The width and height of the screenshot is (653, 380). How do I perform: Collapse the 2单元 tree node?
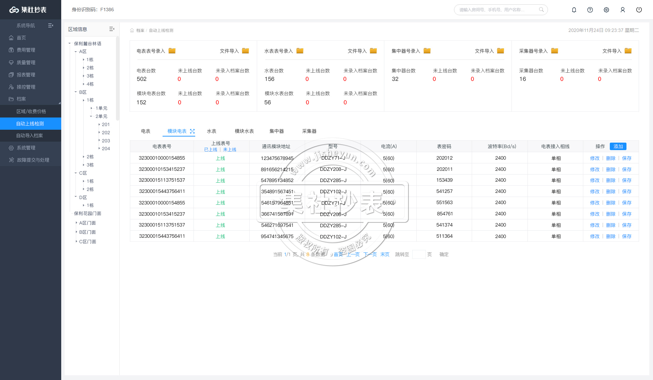pos(91,116)
